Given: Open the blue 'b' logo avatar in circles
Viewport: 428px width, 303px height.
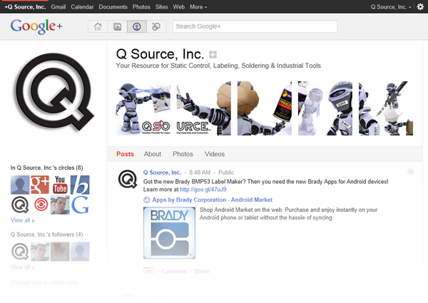Looking at the screenshot, I should (80, 185).
